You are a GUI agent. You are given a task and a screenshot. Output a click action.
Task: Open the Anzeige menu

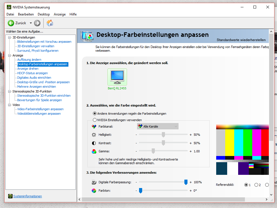coord(60,14)
